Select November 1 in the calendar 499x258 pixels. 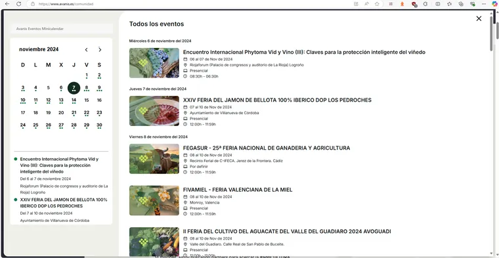[x=87, y=75]
